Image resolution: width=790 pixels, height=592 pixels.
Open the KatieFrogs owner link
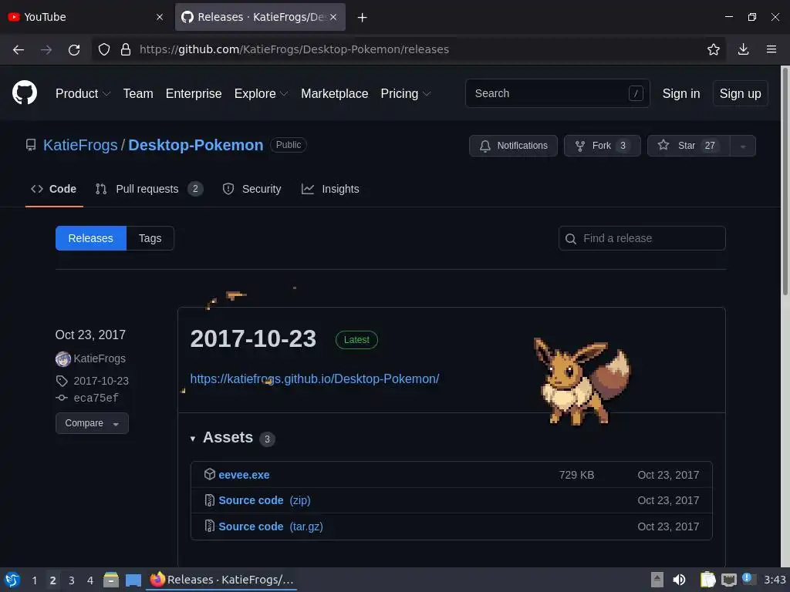(x=80, y=145)
